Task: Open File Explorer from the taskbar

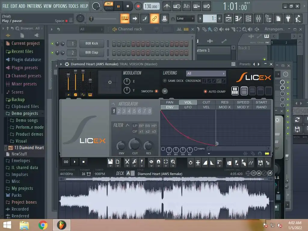Action: tap(24, 225)
